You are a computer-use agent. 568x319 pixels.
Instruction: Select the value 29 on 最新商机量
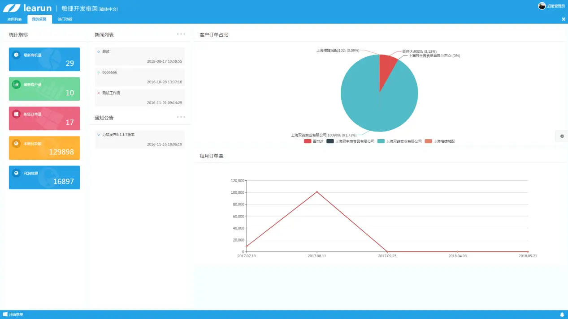click(69, 64)
